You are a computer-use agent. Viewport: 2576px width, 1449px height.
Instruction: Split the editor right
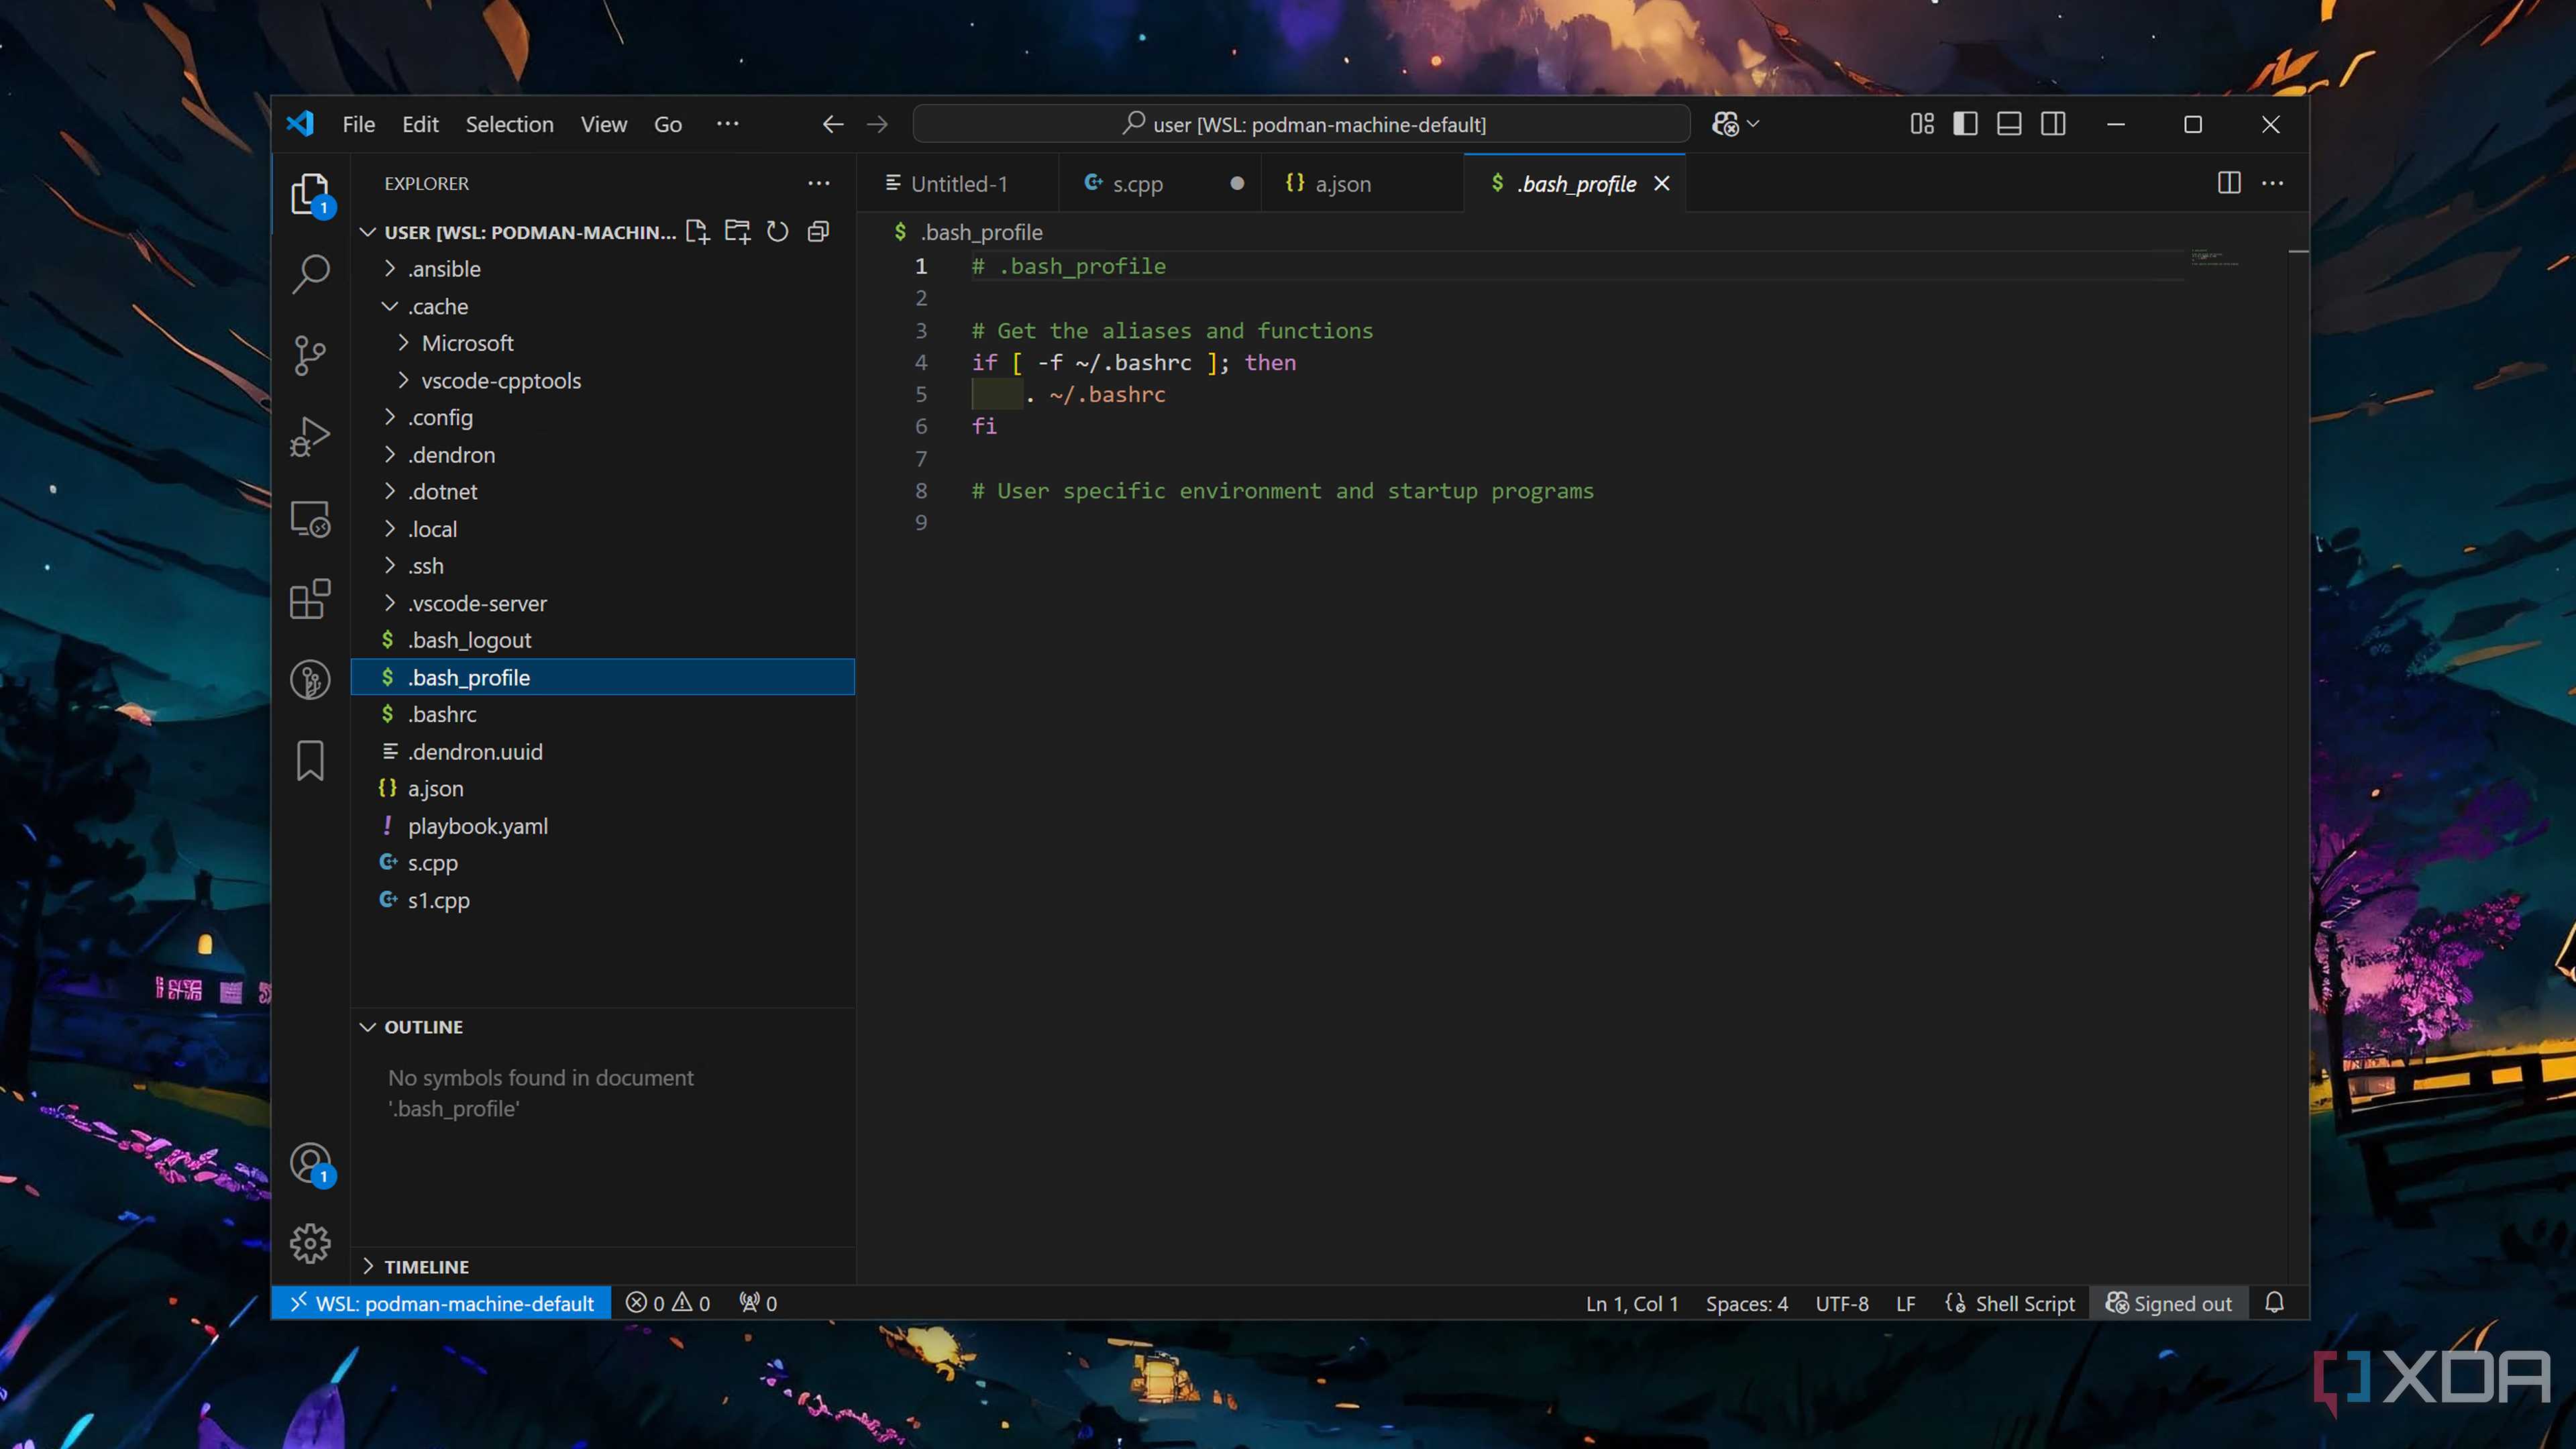click(x=2229, y=183)
